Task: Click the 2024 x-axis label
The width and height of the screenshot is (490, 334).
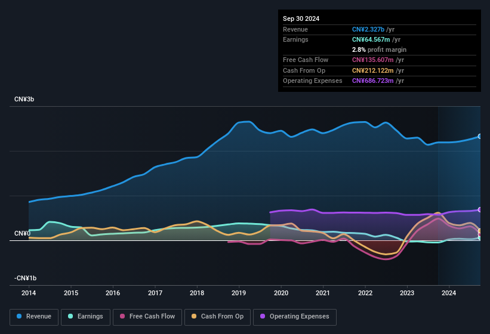Action: click(x=449, y=293)
